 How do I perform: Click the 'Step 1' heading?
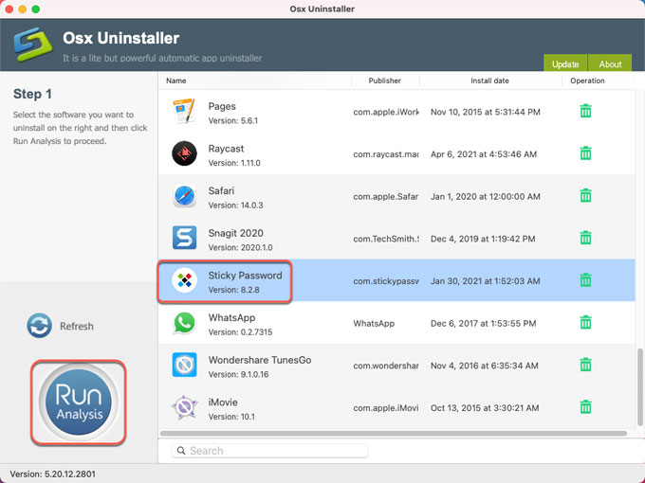click(x=32, y=94)
